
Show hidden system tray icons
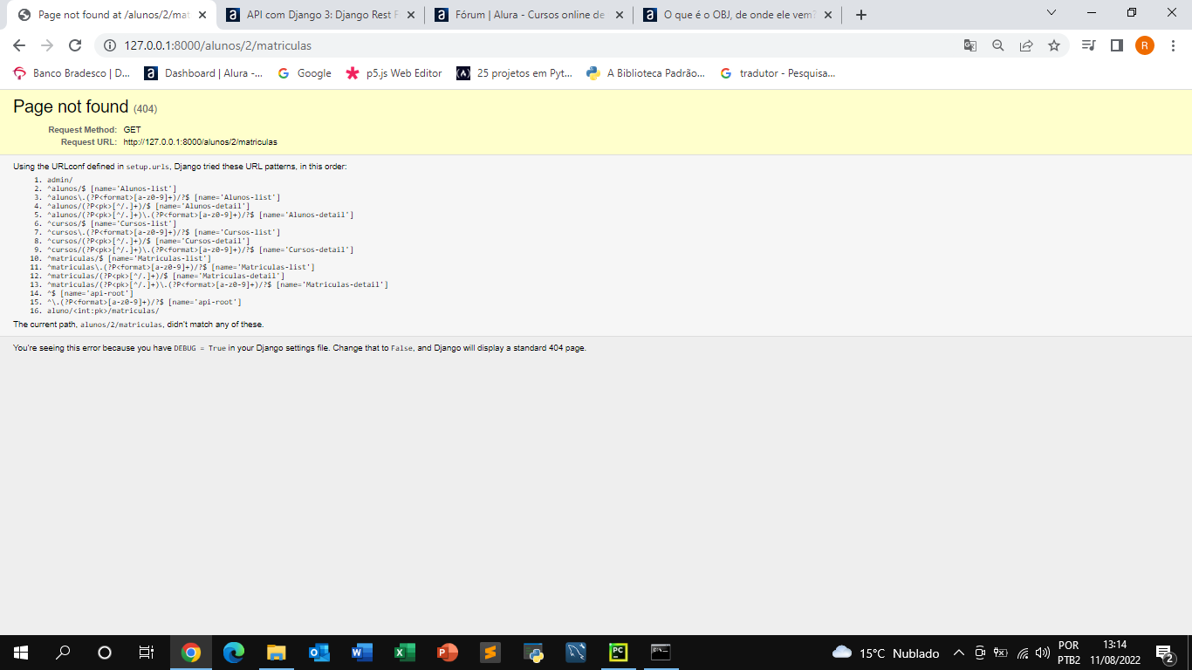pos(959,653)
